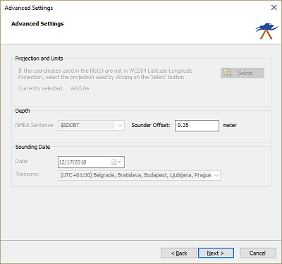Click the 'Sounding Date' group title
282x264 pixels.
tap(32, 147)
